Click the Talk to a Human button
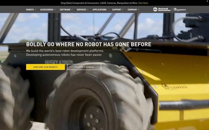Image resolution: width=209 pixels, height=130 pixels. 84,67
